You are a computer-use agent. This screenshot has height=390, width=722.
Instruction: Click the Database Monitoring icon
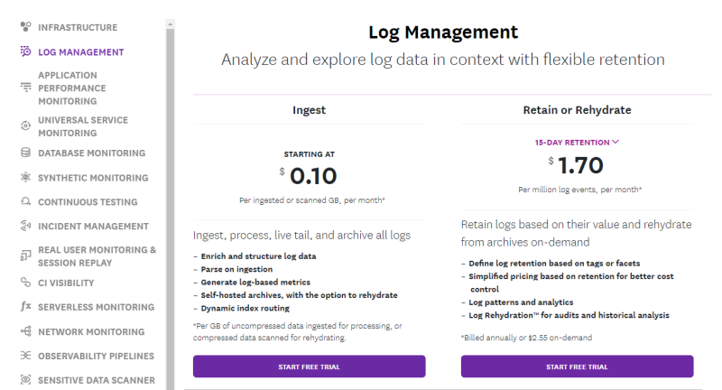pyautogui.click(x=26, y=153)
